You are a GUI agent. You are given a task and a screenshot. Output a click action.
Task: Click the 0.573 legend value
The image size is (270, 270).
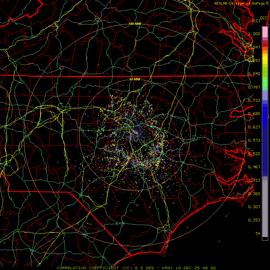click(x=254, y=140)
